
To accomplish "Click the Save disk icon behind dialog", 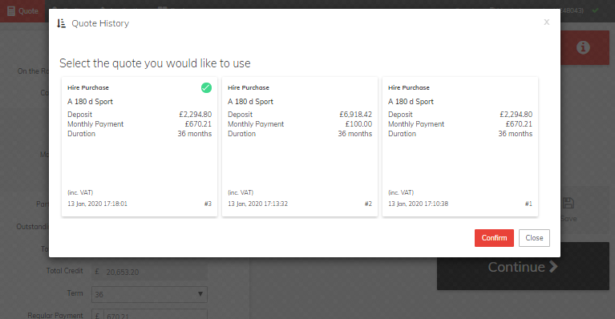I will (x=568, y=203).
